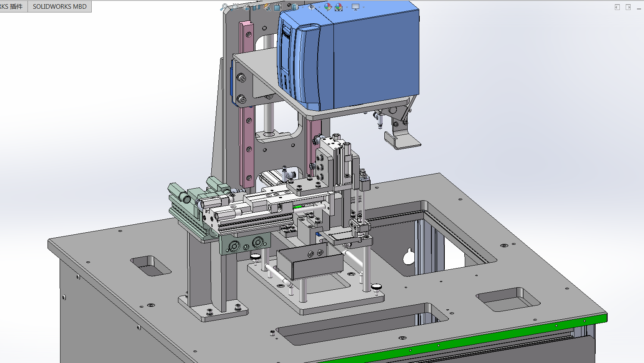Screen dimensions: 644x363
Task: Collapse the left panel with arrow icon
Action: click(x=617, y=7)
